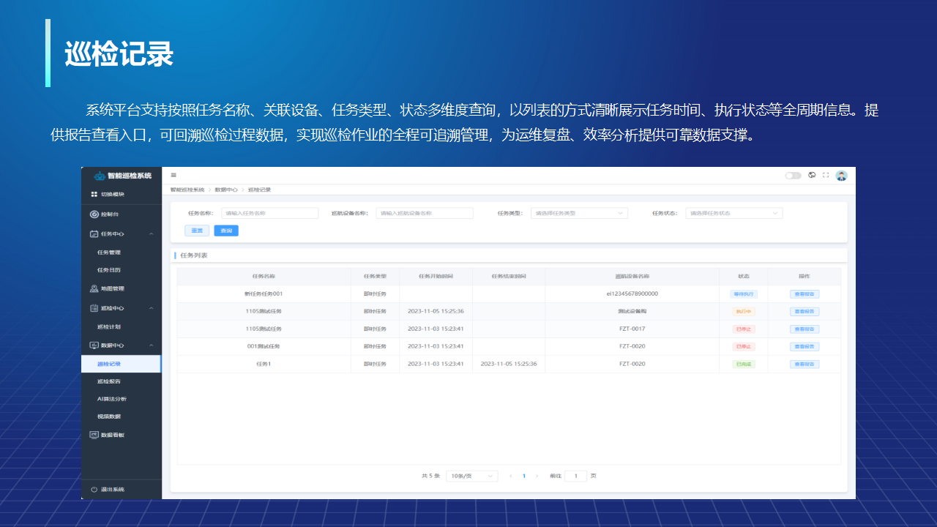Click the 执行中 status tag
This screenshot has height=527, width=937.
[744, 311]
